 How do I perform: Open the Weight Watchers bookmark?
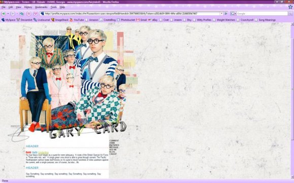pyautogui.click(x=224, y=20)
